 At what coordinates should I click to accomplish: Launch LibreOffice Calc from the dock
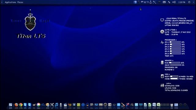150,105
